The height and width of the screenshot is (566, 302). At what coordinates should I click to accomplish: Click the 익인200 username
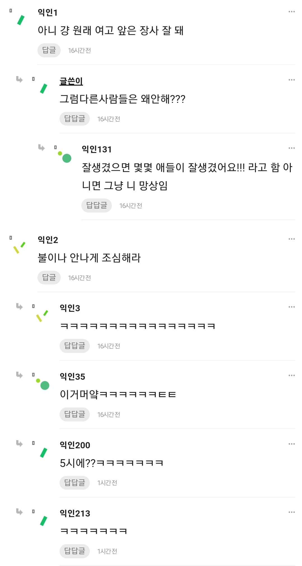coord(75,445)
